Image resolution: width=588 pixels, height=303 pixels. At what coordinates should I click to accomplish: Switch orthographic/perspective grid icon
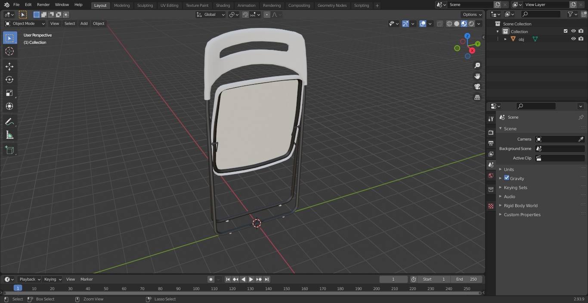[477, 98]
